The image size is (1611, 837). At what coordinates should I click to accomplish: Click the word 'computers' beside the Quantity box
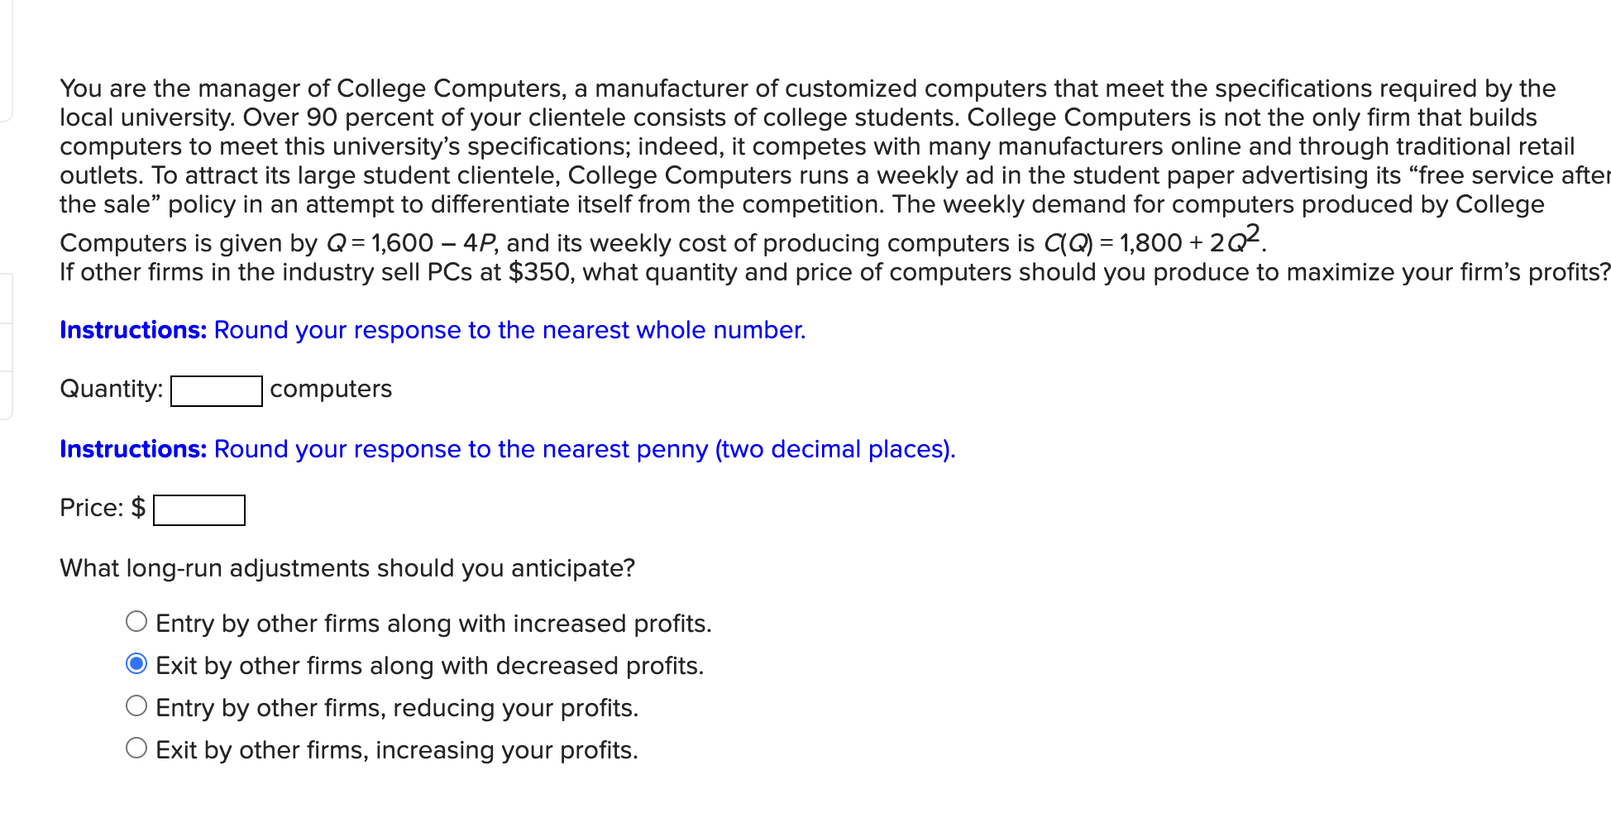click(x=330, y=388)
